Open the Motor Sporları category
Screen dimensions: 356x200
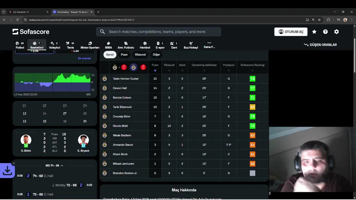click(x=90, y=45)
